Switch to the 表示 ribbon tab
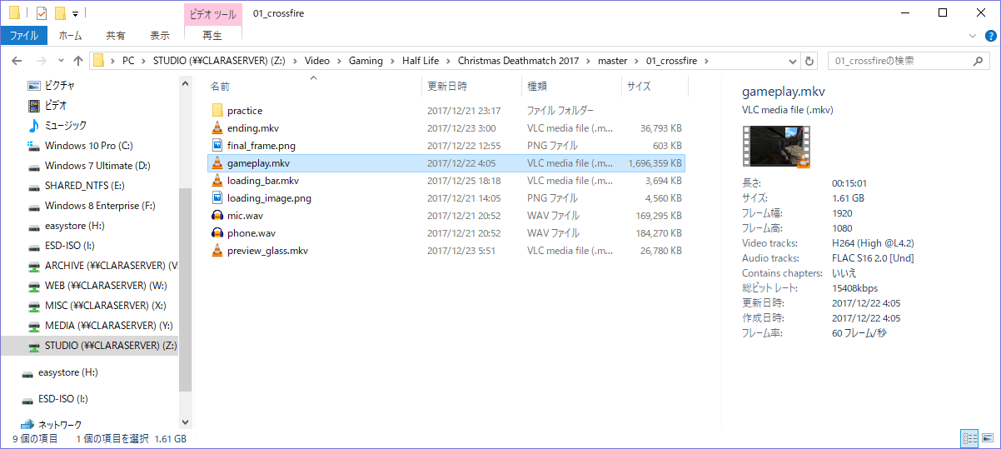The height and width of the screenshot is (449, 1001). pos(160,36)
